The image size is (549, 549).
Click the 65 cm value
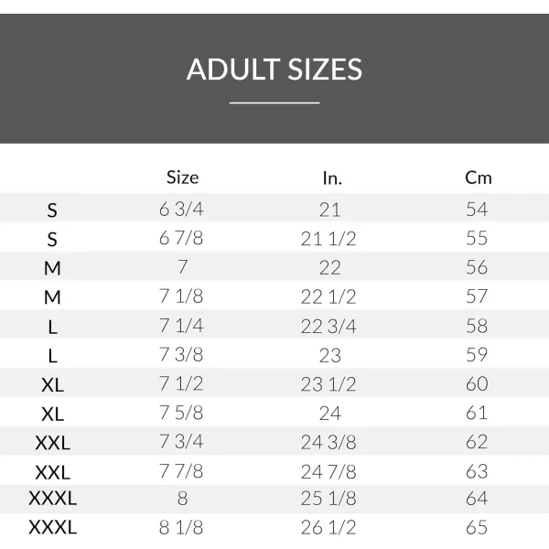tap(477, 527)
